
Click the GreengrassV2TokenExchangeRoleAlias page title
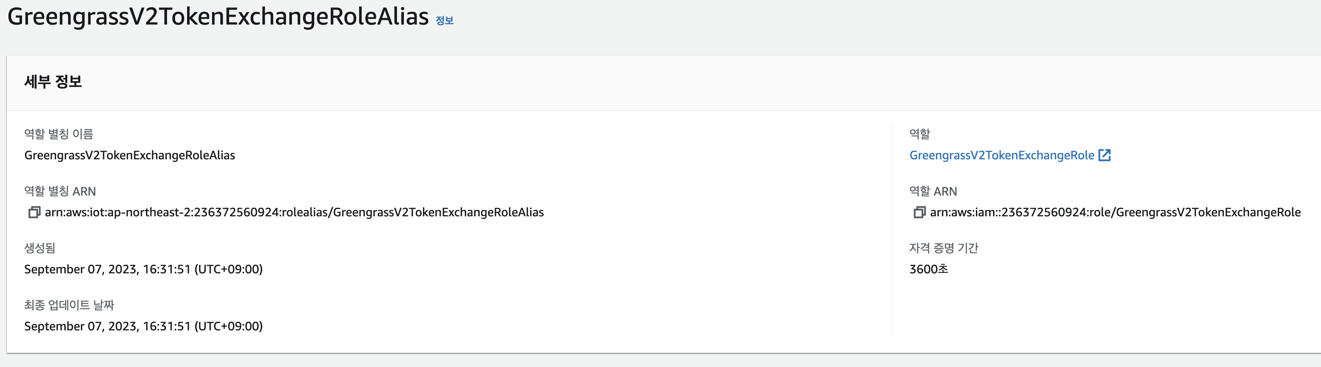[x=218, y=16]
